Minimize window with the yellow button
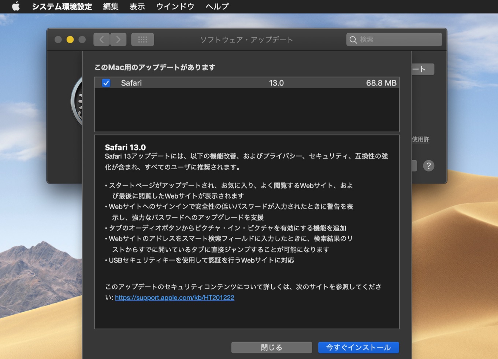Image resolution: width=498 pixels, height=359 pixels. 70,40
